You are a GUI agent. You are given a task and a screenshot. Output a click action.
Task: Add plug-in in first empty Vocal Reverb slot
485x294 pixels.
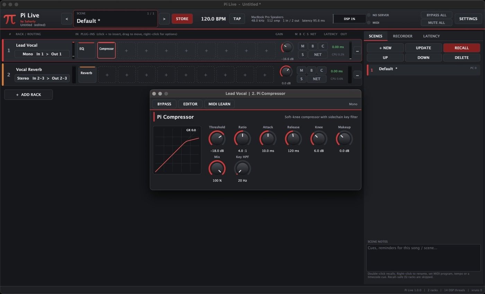click(x=107, y=75)
